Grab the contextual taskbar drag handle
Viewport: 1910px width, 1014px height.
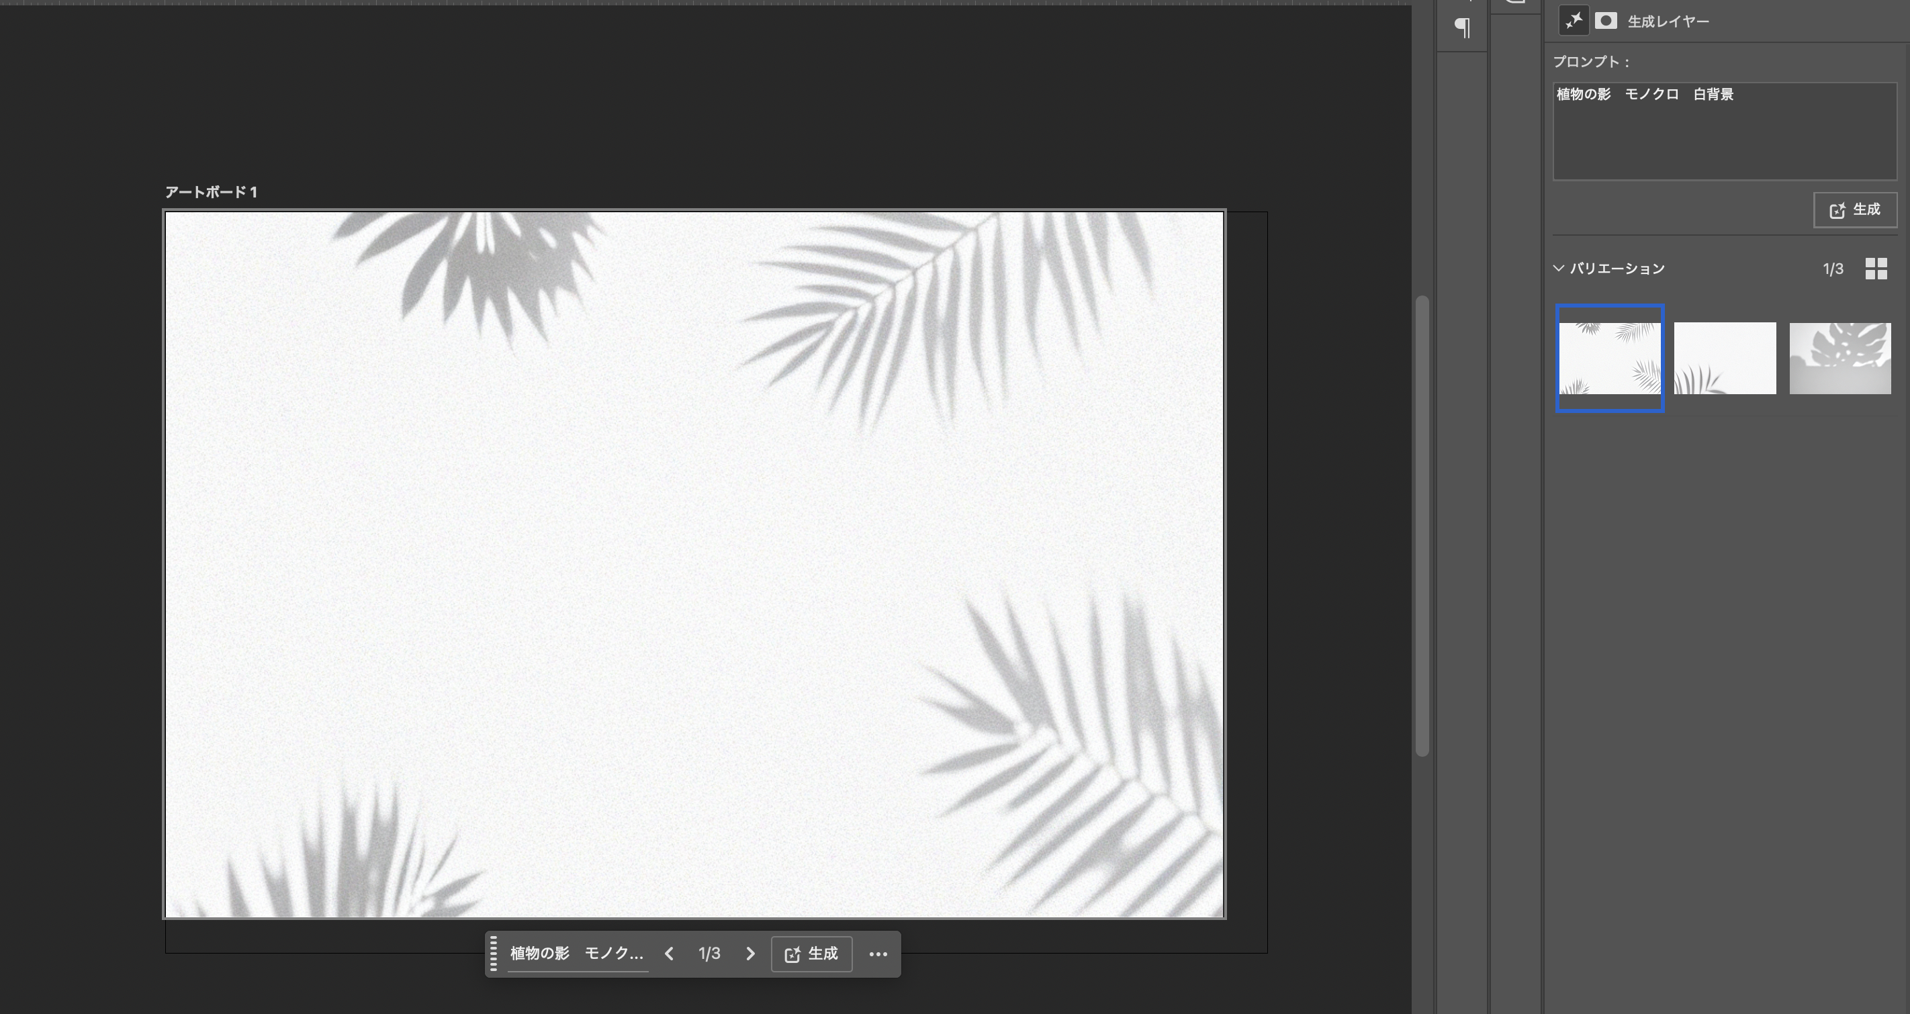coord(494,954)
